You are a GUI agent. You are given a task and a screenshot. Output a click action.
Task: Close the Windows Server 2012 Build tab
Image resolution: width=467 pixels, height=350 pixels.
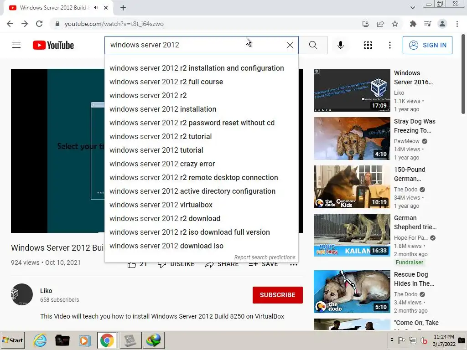tap(106, 8)
